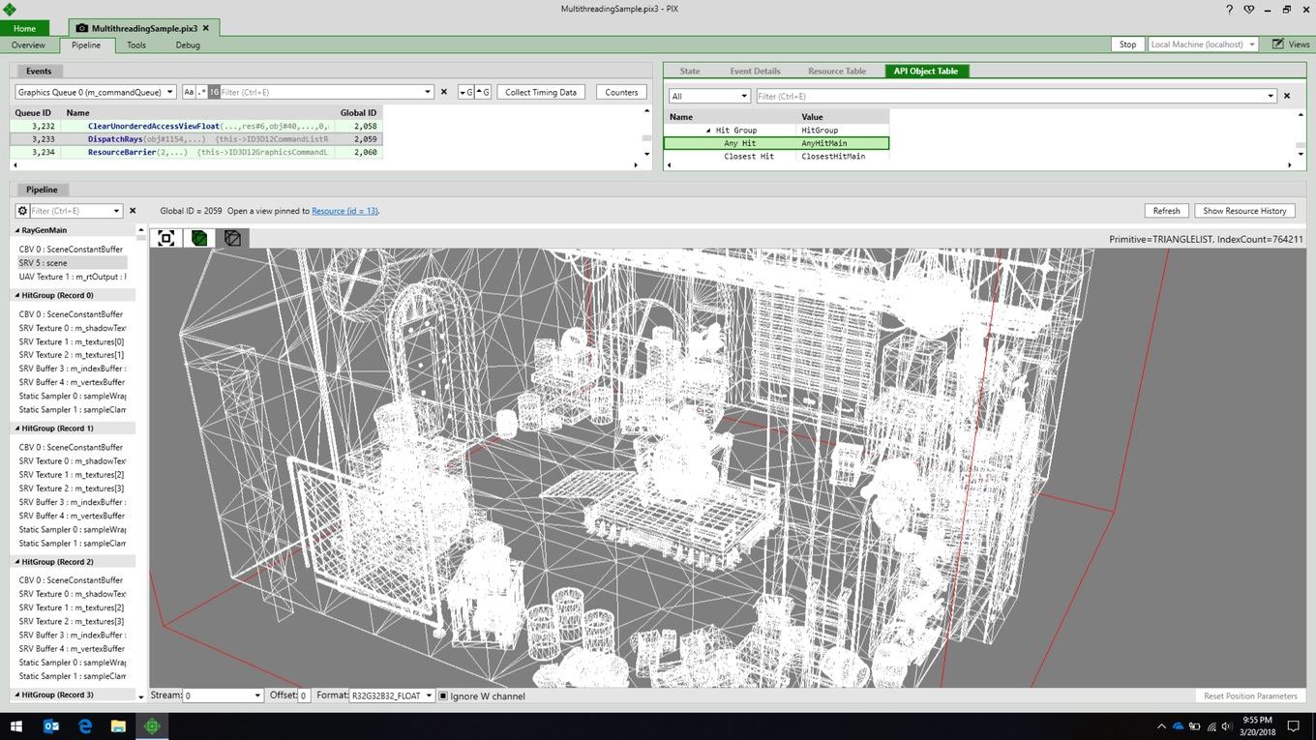Collapse the Hit Group tree node
Image resolution: width=1316 pixels, height=740 pixels.
click(x=708, y=130)
